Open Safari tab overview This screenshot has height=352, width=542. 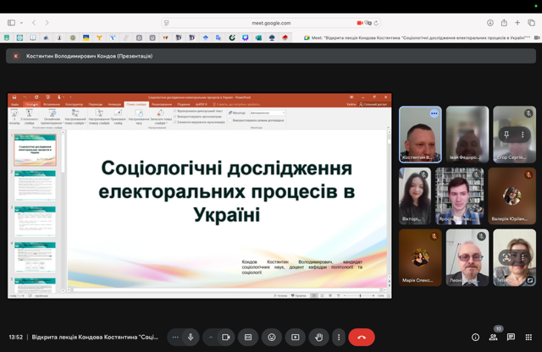[x=531, y=23]
